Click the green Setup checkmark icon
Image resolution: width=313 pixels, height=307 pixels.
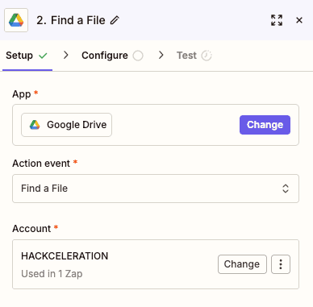pos(43,56)
